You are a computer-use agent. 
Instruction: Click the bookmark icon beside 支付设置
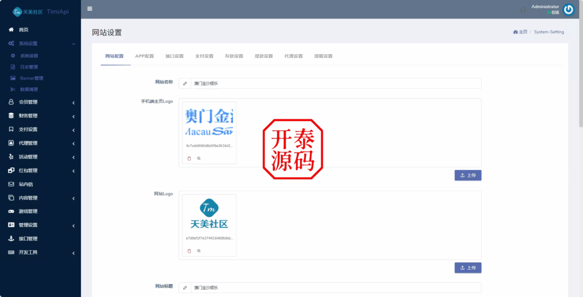[x=11, y=129]
